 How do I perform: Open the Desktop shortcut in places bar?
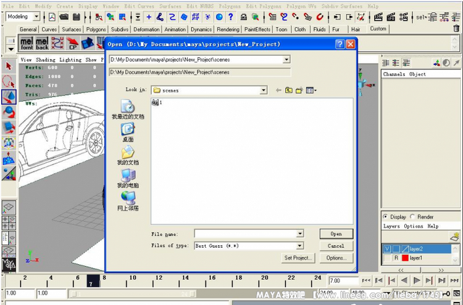pos(128,132)
